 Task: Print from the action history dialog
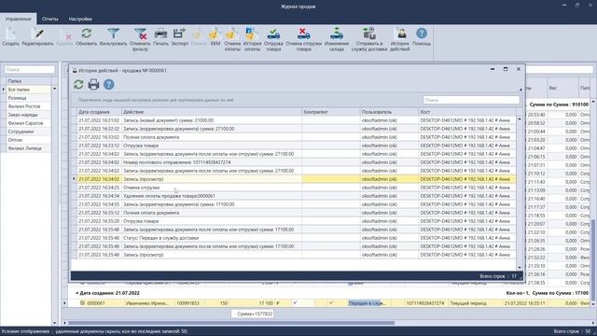(x=93, y=84)
